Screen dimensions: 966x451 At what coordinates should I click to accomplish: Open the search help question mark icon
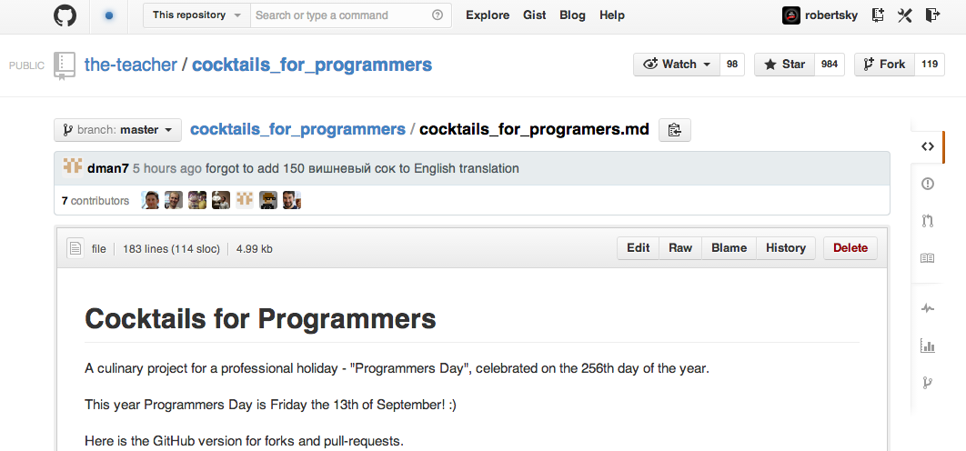pos(438,15)
